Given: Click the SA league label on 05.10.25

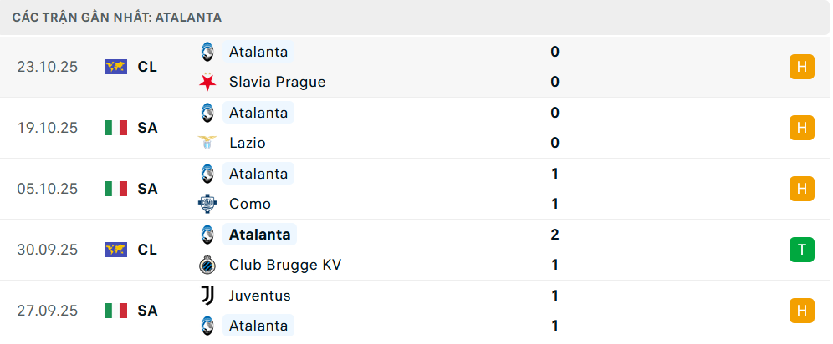Looking at the screenshot, I should (x=147, y=189).
